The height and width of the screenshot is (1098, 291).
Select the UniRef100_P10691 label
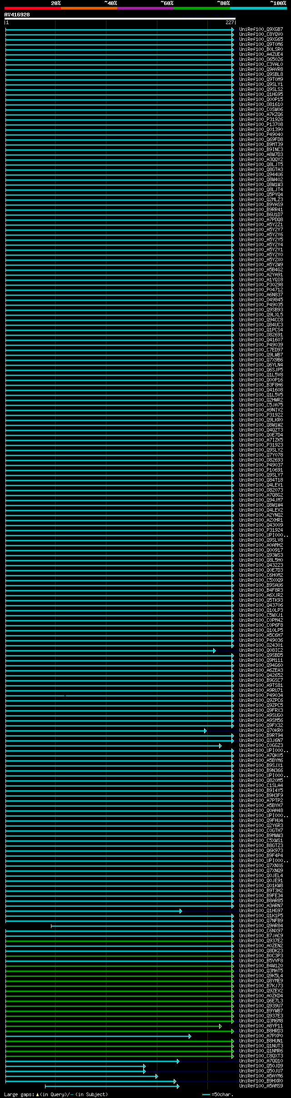(261, 470)
